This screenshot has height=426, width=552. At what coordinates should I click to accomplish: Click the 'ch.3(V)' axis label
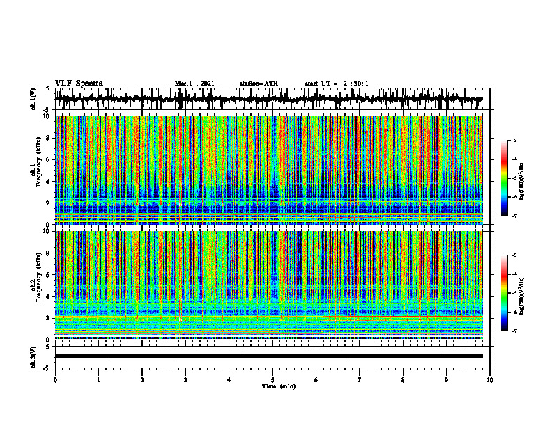tap(33, 357)
